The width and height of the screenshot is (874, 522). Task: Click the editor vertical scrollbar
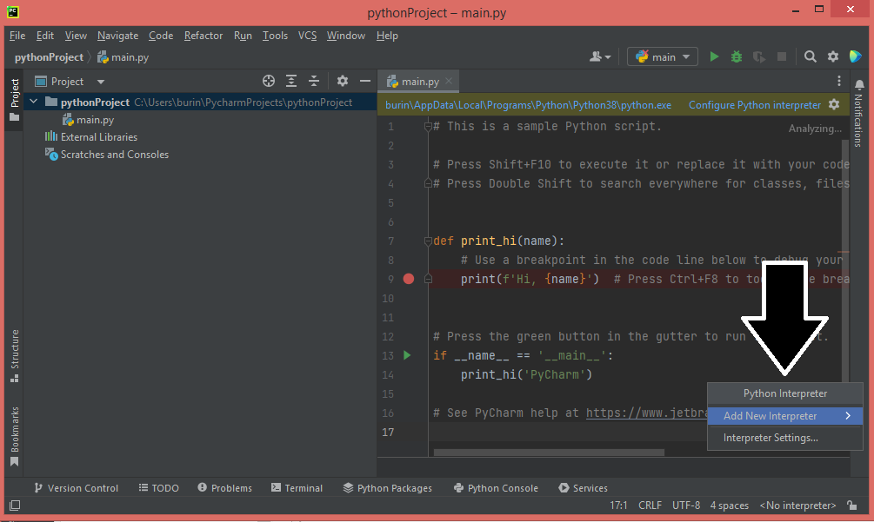coord(845,261)
